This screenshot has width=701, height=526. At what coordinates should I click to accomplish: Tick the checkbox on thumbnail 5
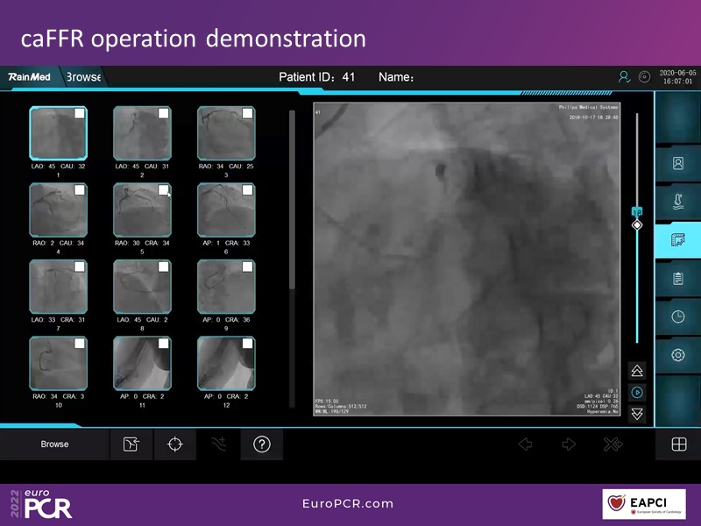tap(163, 190)
